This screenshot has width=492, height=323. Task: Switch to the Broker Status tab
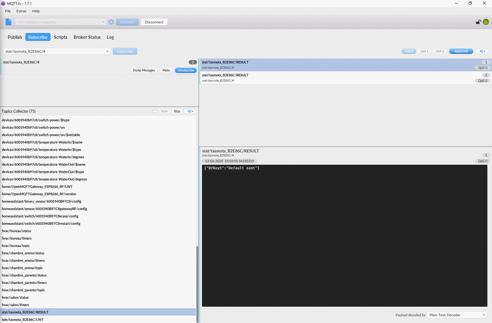[87, 37]
